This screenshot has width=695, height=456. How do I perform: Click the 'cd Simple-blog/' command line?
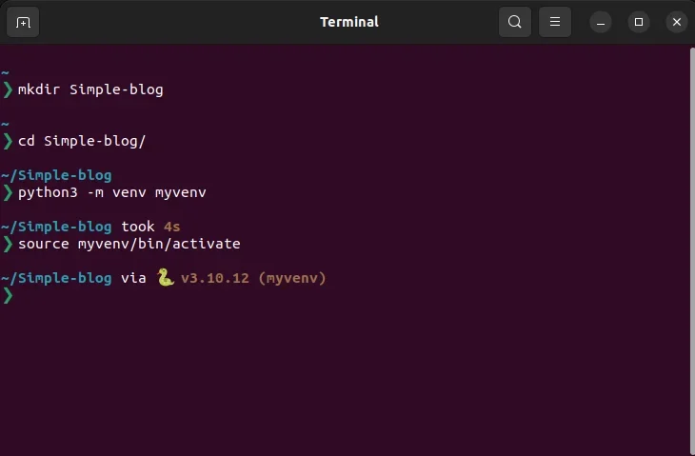tap(82, 141)
